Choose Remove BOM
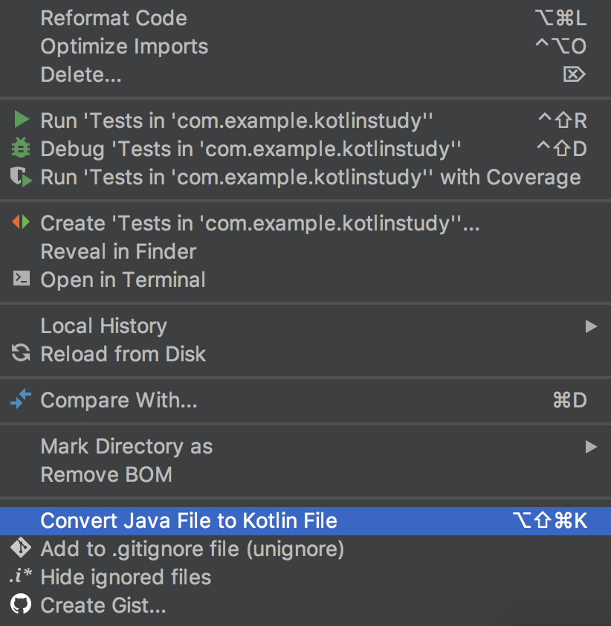 click(305, 474)
